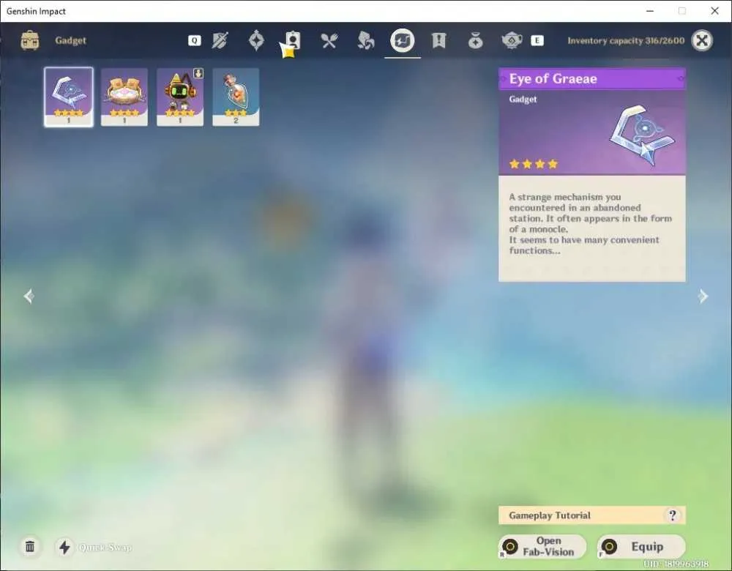The image size is (732, 571).
Task: Minimize the Genshin Impact window
Action: point(650,11)
